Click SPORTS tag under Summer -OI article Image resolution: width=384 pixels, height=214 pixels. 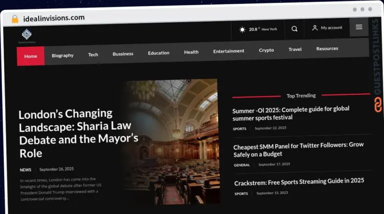239,129
